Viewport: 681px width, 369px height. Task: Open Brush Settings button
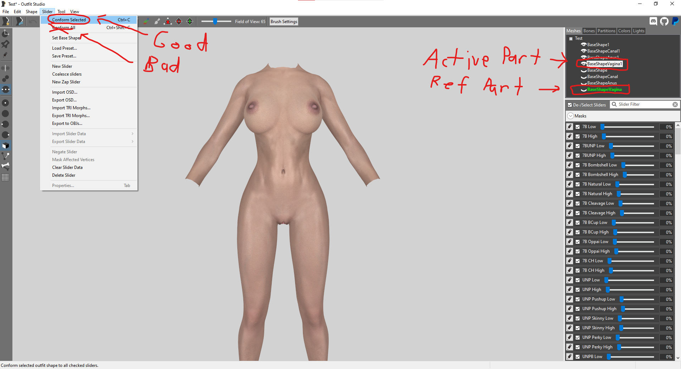[x=284, y=22]
